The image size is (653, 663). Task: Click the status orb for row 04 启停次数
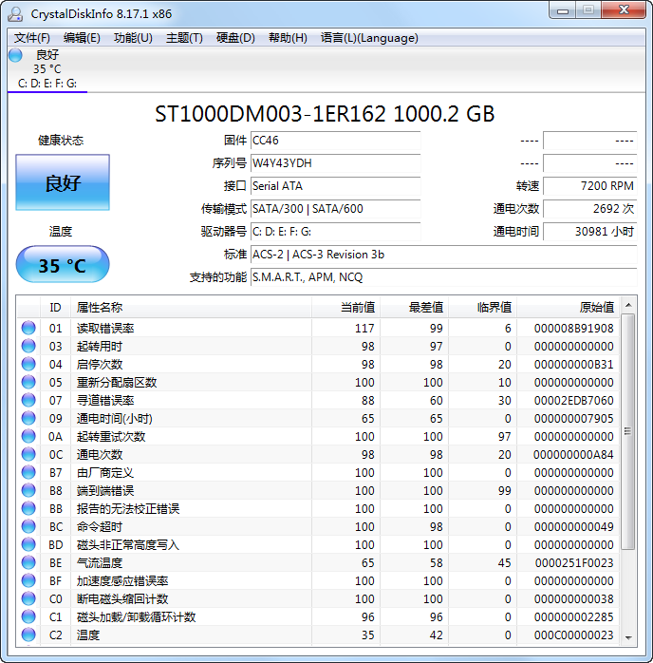point(28,364)
